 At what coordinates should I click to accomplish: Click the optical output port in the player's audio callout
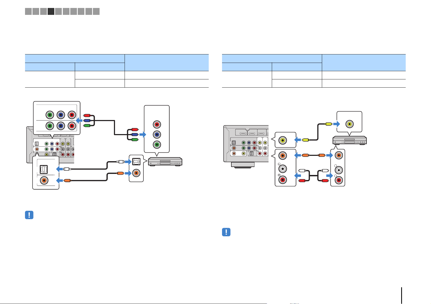(x=136, y=162)
